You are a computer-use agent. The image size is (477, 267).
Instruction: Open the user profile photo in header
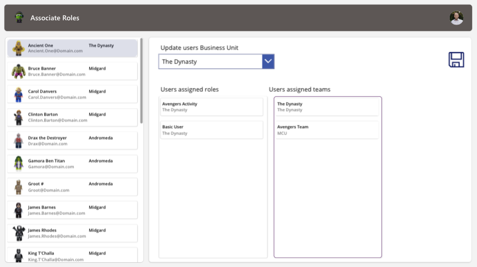(x=456, y=18)
